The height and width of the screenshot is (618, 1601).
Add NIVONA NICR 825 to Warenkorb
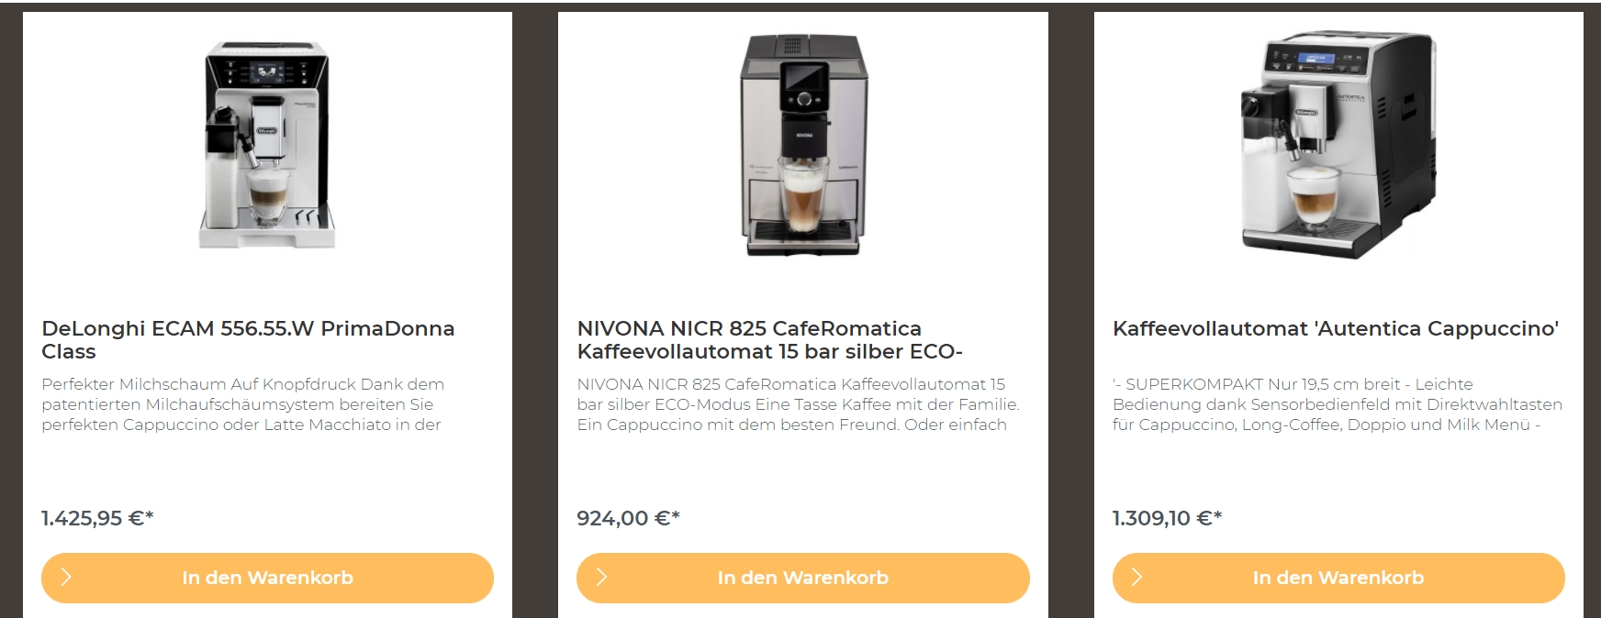(803, 578)
